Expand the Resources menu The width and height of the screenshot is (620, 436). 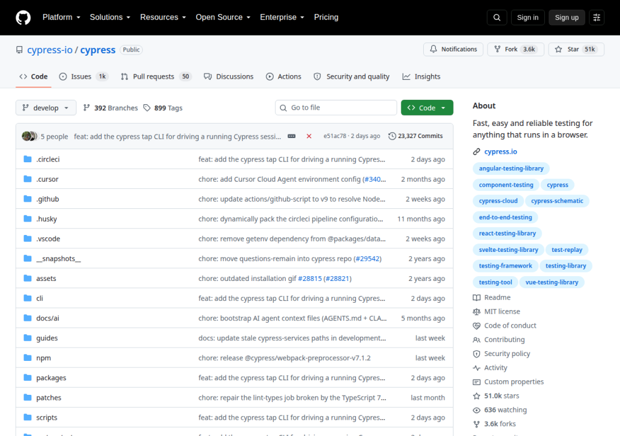[x=163, y=18]
